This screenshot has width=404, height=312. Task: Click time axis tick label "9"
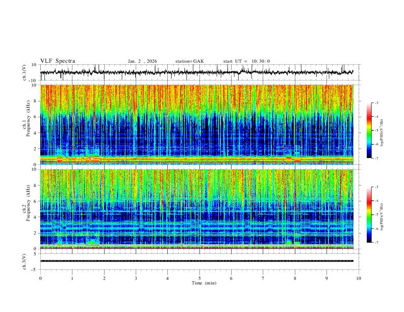coord(326,278)
